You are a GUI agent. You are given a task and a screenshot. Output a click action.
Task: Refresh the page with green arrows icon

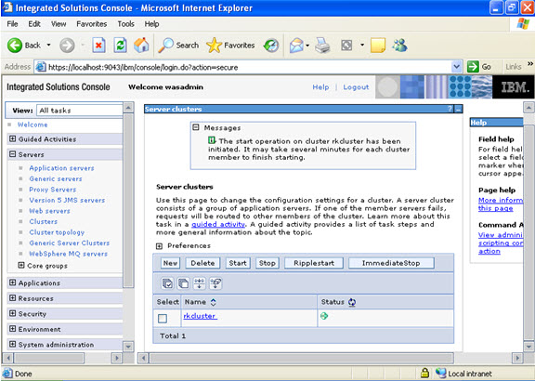pos(120,45)
